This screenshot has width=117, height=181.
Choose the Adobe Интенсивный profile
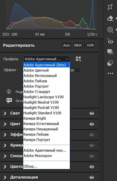coord(46,76)
